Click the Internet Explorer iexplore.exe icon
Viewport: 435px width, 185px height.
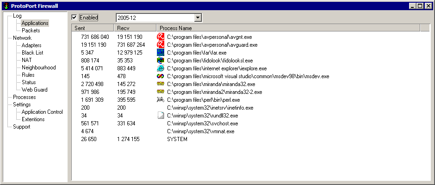click(161, 68)
